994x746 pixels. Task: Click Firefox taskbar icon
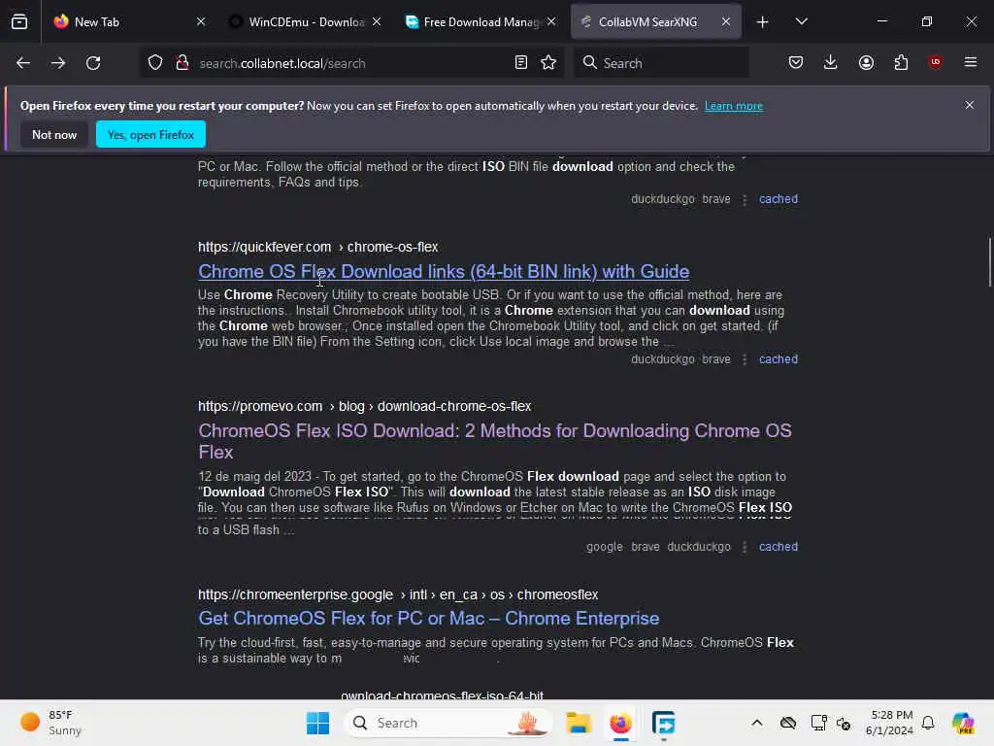coord(620,723)
